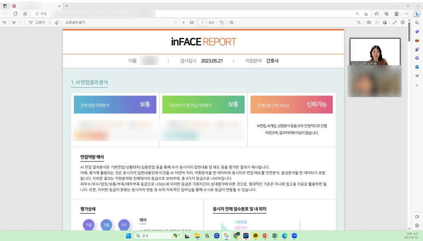
Task: Open the user profile menu
Action: (397, 14)
